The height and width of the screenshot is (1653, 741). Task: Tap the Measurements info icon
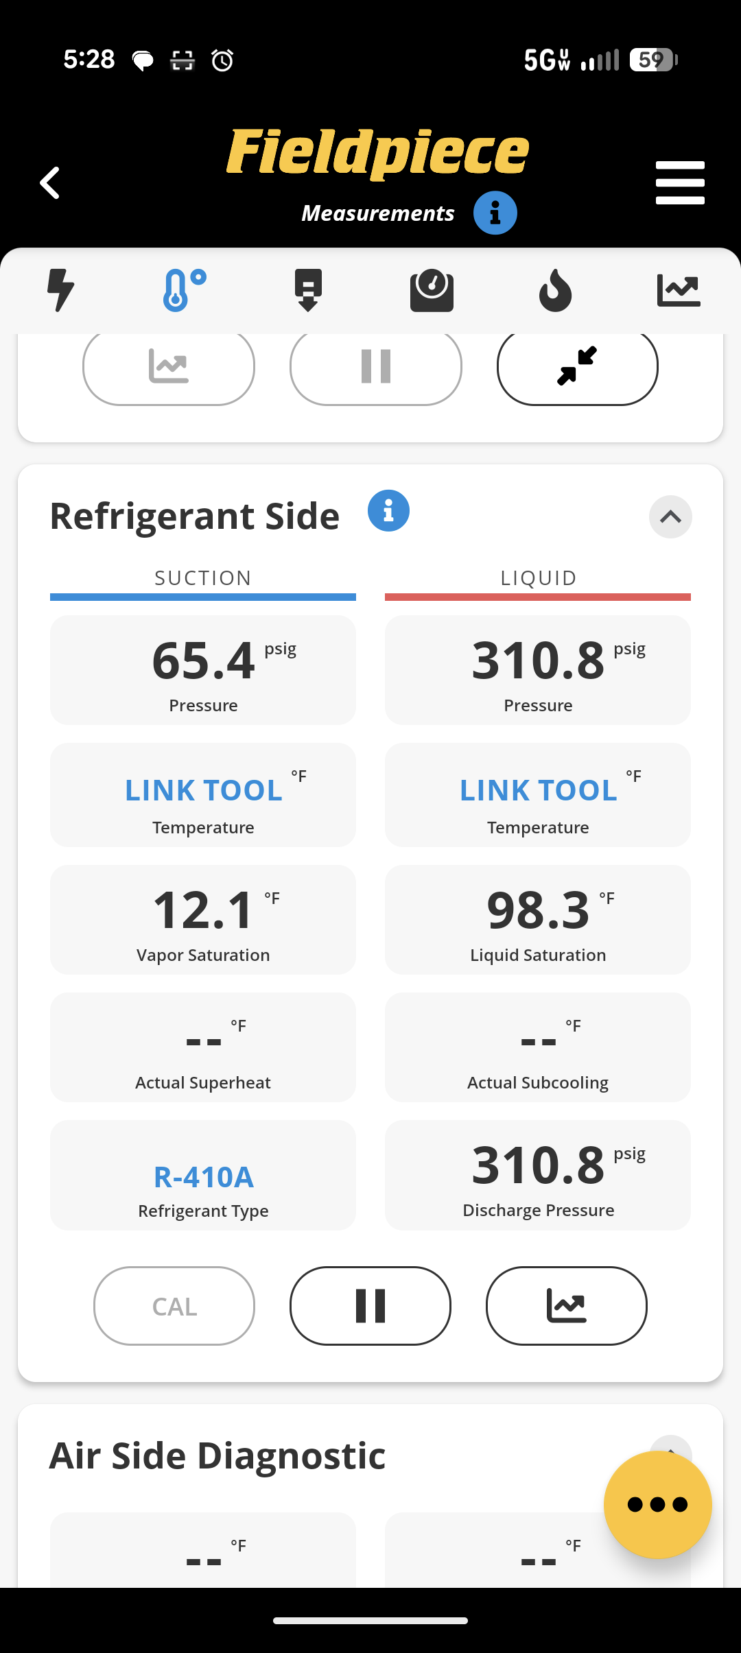pyautogui.click(x=496, y=213)
